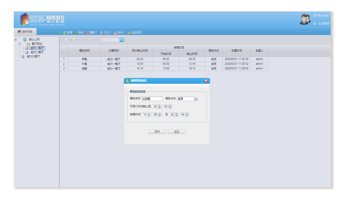Image resolution: width=347 pixels, height=202 pixels.
Task: Click the admin user avatar icon
Action: (305, 19)
